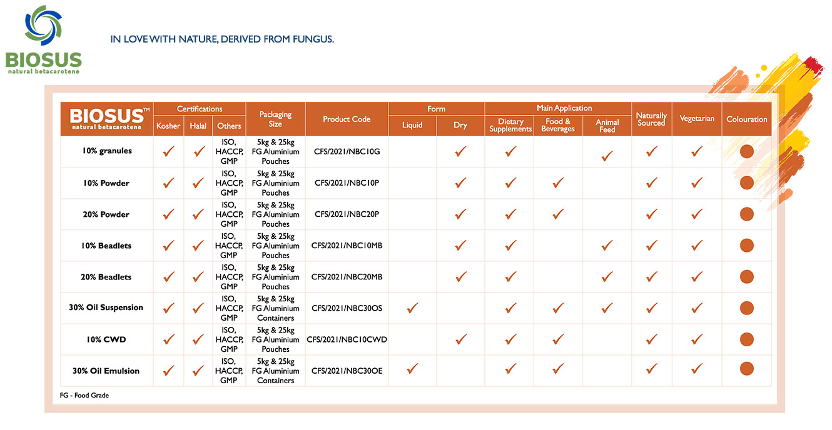The width and height of the screenshot is (832, 430).
Task: Click Vegetarian checkmark for 30% Oil Emulsion
Action: [x=697, y=370]
